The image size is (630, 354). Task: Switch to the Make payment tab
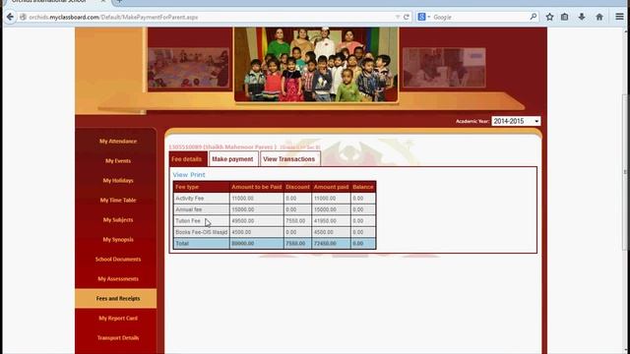(232, 159)
